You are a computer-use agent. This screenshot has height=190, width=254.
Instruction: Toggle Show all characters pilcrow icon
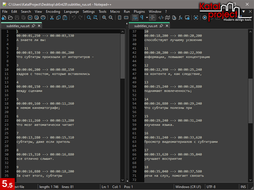click(x=142, y=18)
